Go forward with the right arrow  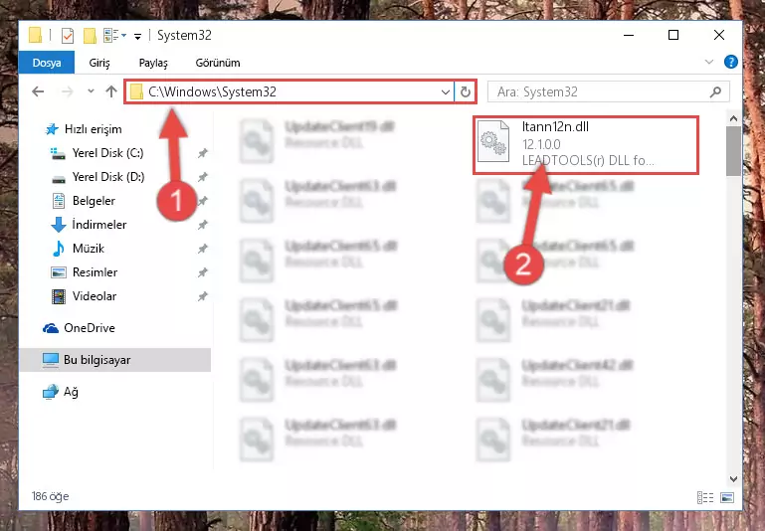click(x=67, y=91)
